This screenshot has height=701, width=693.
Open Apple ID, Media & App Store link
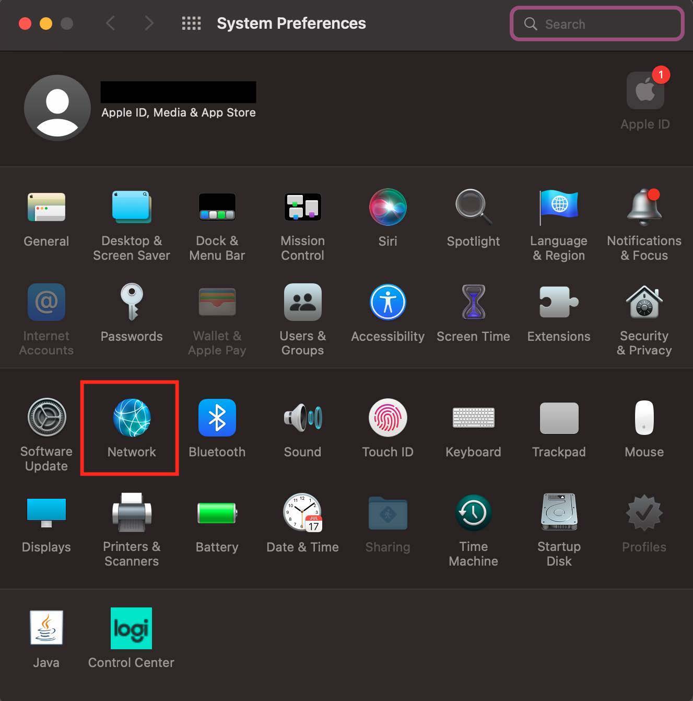pyautogui.click(x=178, y=112)
